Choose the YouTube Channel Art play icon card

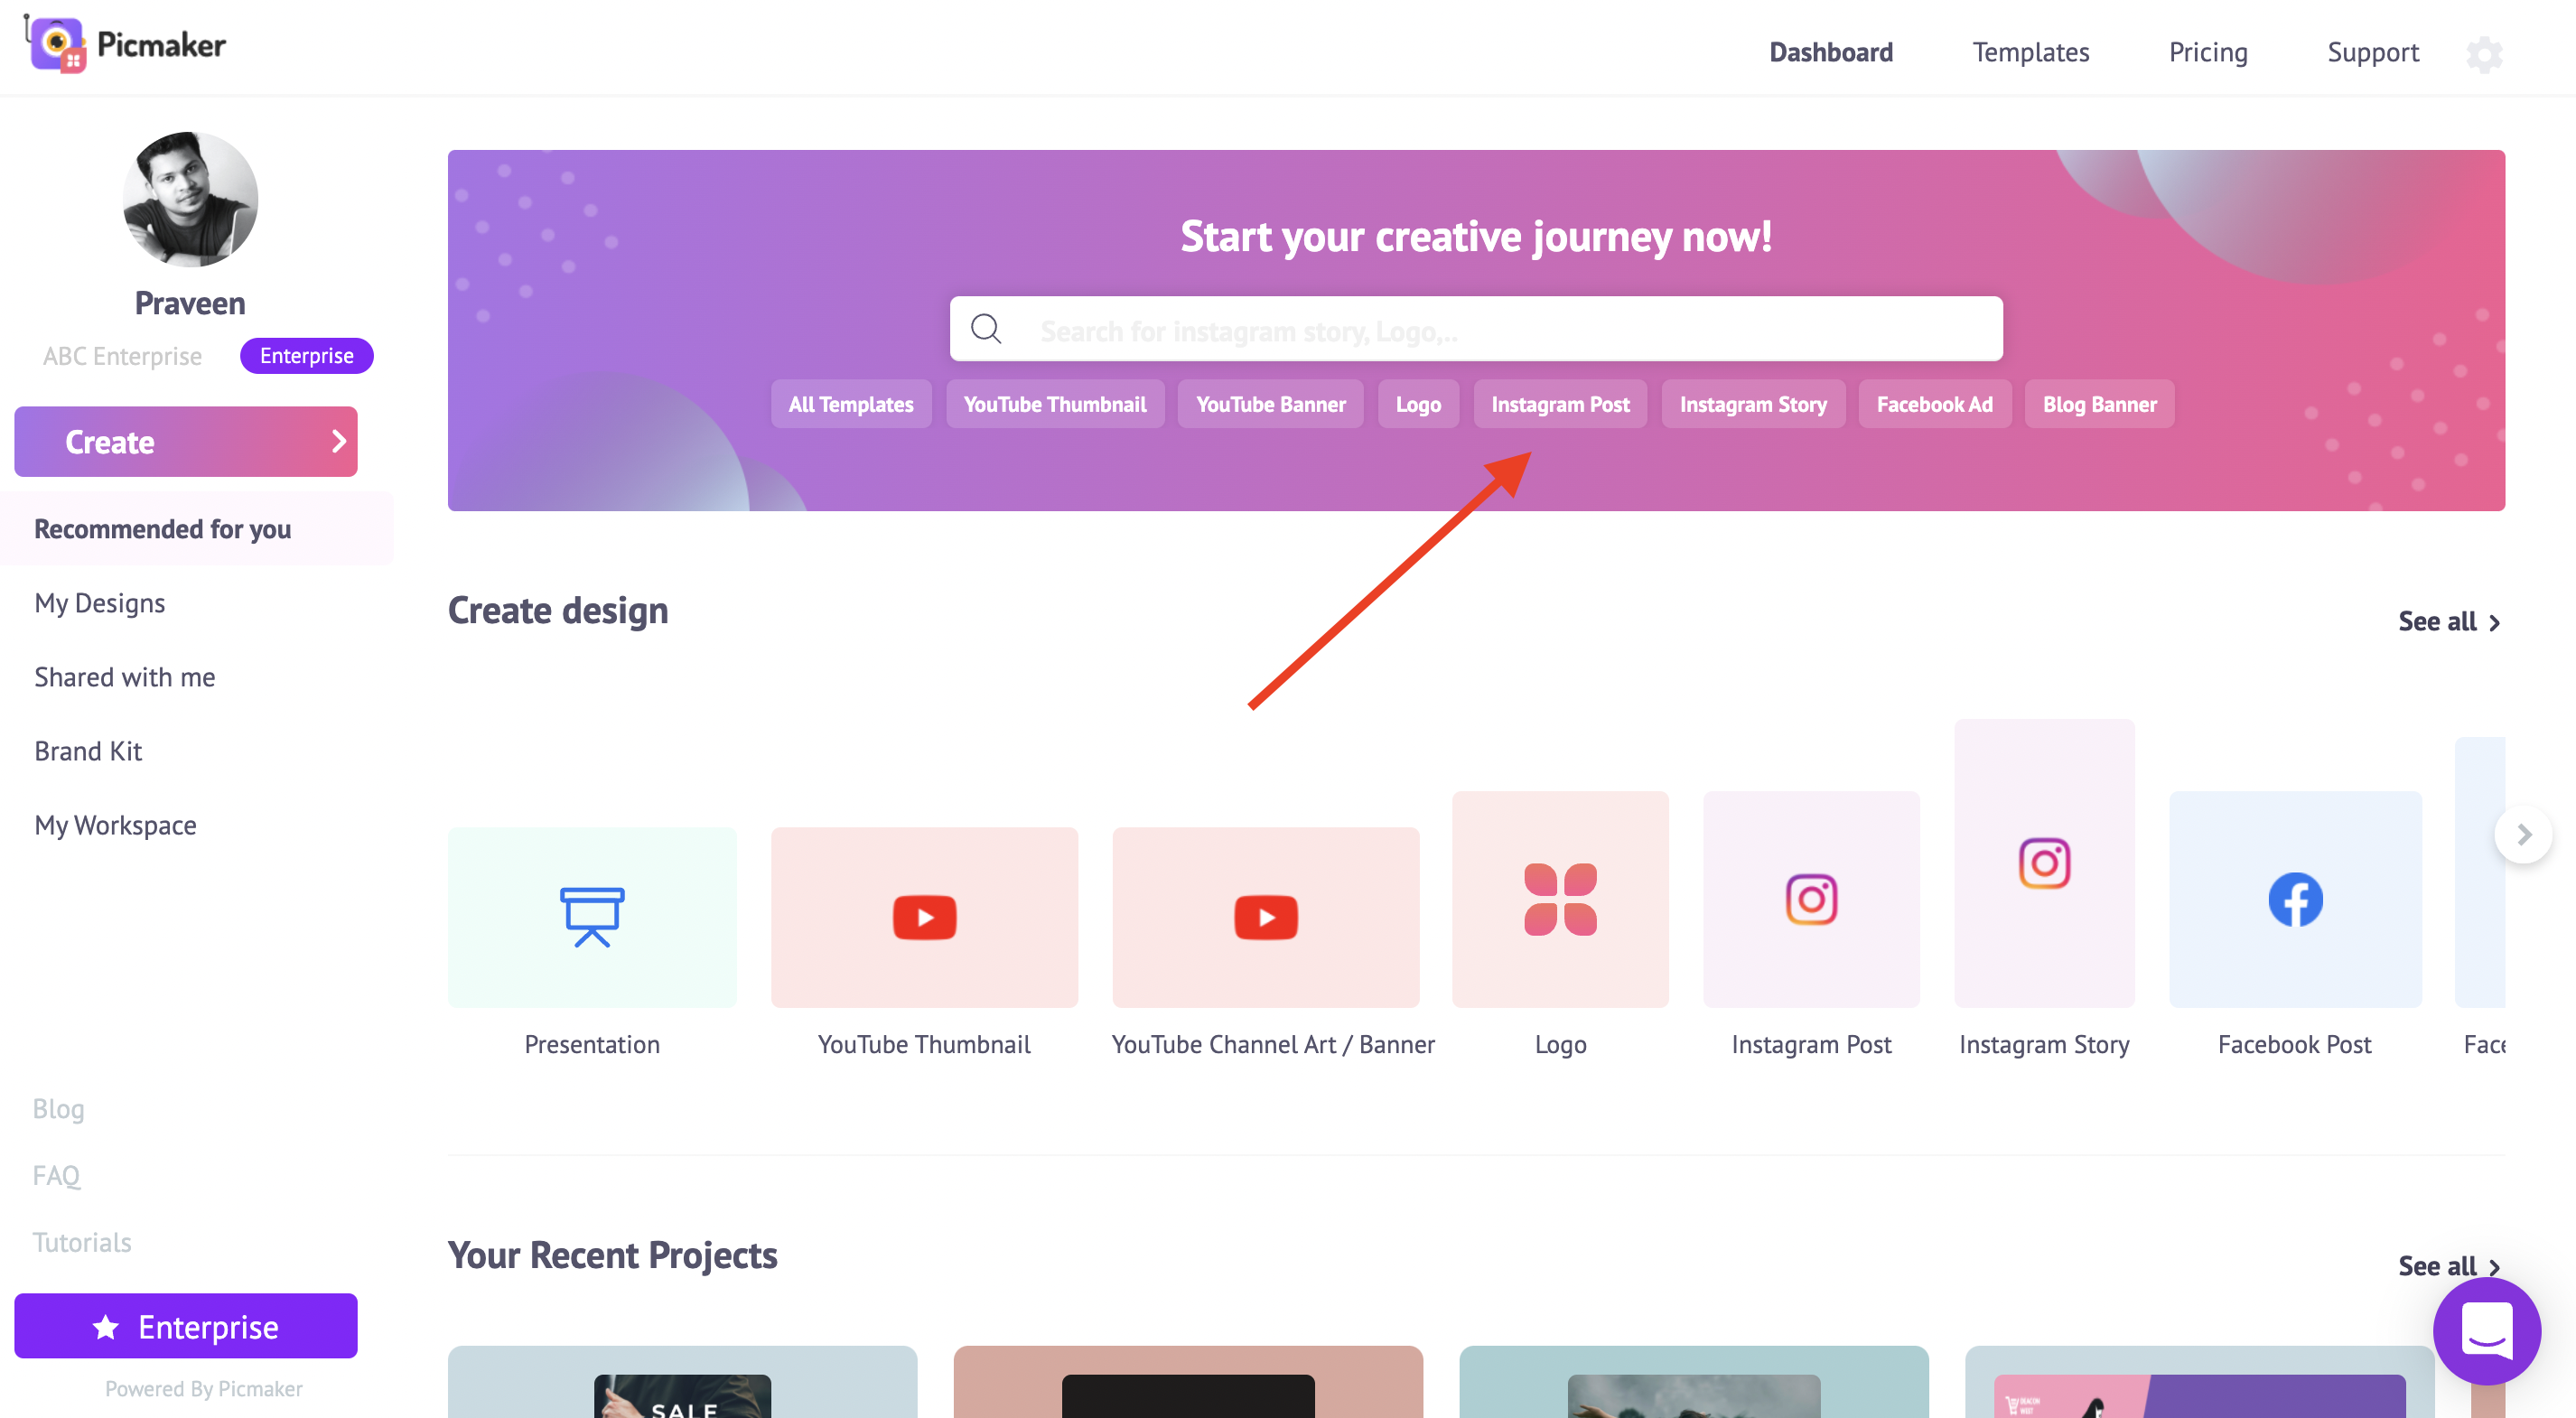click(1265, 916)
